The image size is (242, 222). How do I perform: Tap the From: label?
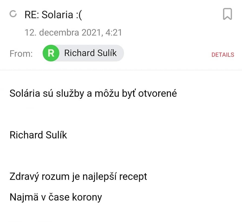tap(21, 54)
